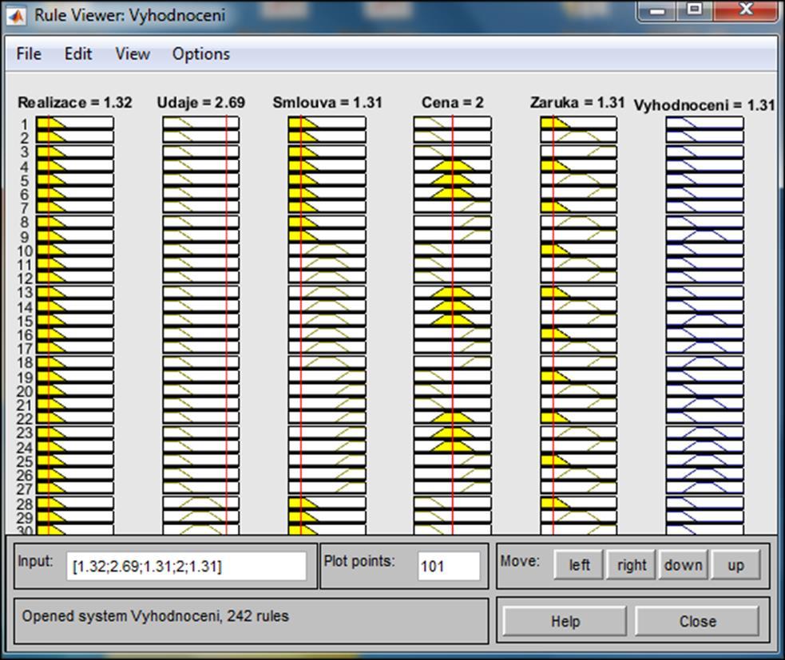Click the 'Move:' label
This screenshot has width=785, height=660.
tap(520, 561)
